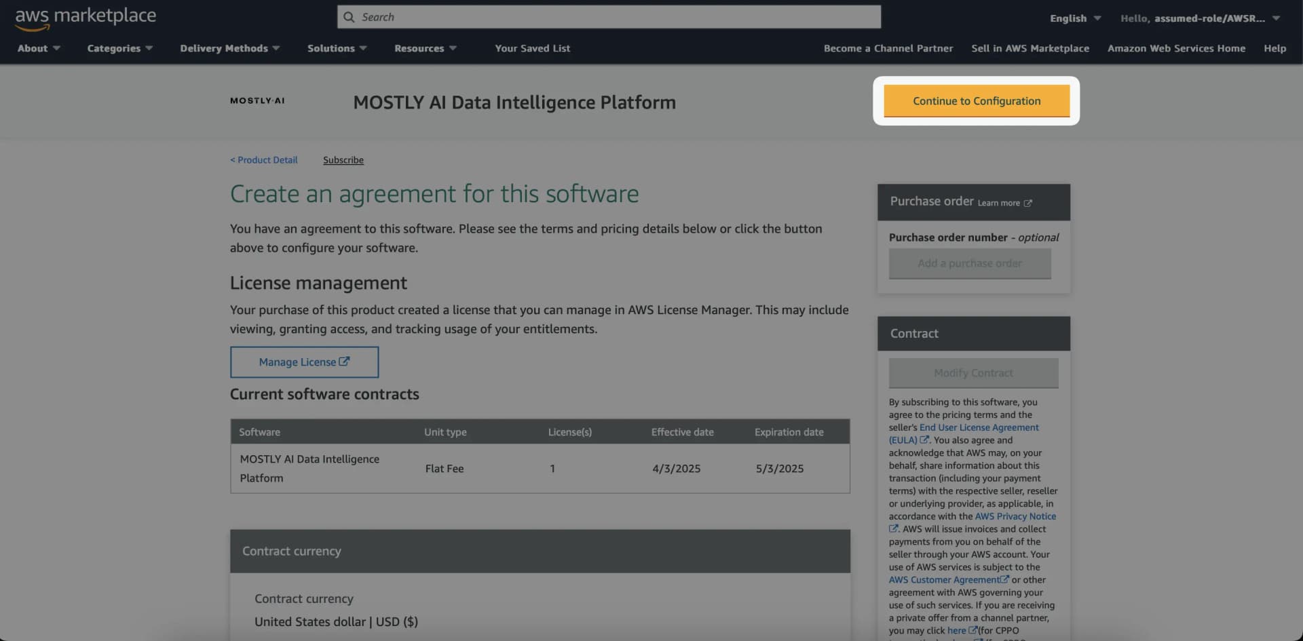Click the Modify Contract button

(x=973, y=373)
